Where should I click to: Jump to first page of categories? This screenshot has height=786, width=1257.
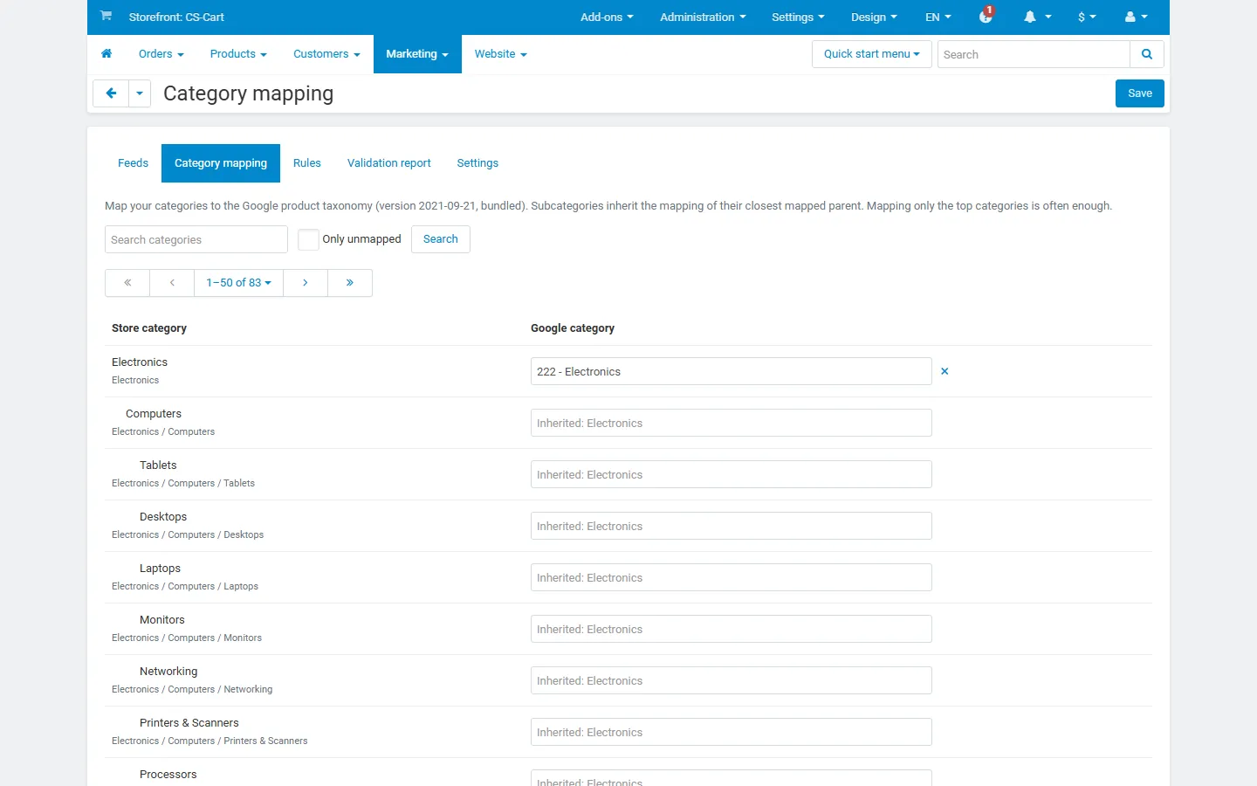pos(127,283)
